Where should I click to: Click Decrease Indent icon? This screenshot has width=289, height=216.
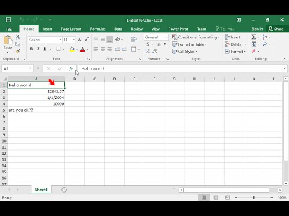pos(117,49)
